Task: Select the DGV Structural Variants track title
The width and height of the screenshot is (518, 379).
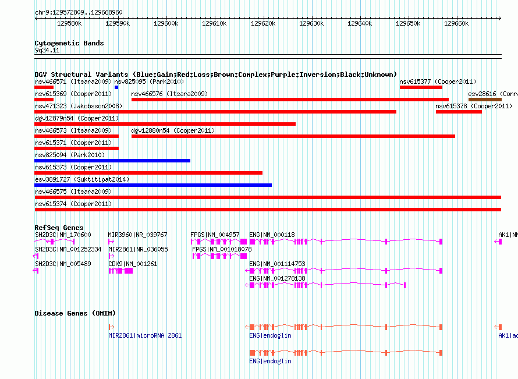Action: [216, 75]
